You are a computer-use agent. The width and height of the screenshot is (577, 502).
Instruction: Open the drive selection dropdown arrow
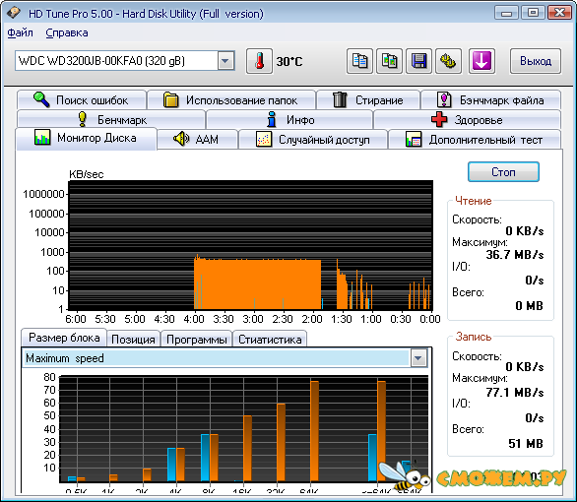(225, 61)
